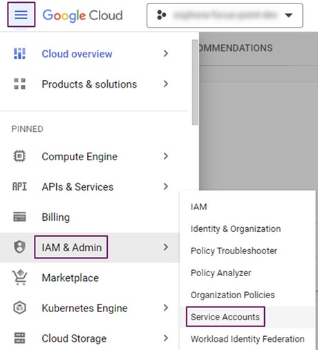Click the Cloud overview icon

tap(19, 54)
